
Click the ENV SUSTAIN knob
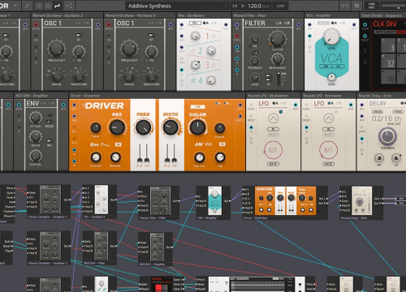[x=36, y=157]
